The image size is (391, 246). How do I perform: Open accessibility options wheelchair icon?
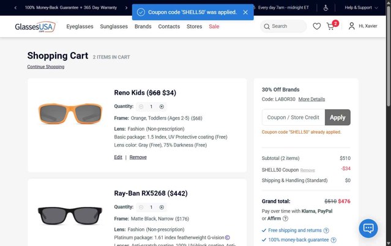coord(326,8)
